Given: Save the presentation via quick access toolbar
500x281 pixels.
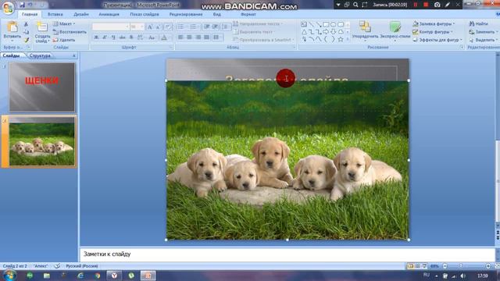Looking at the screenshot, I should click(22, 5).
